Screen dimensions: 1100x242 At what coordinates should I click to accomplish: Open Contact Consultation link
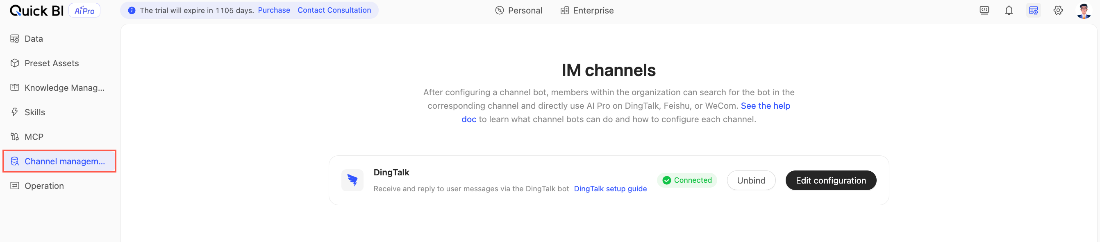coord(334,10)
